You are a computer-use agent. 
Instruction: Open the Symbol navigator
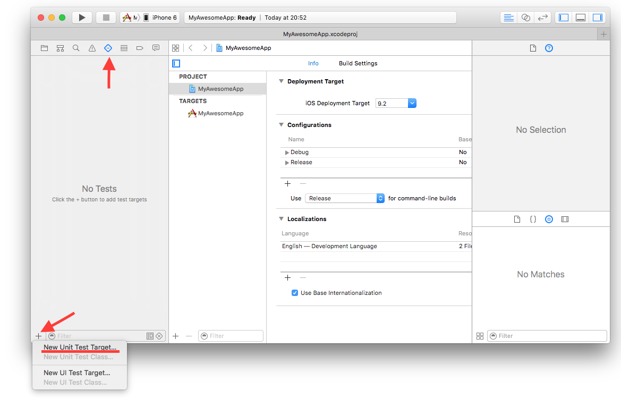coord(60,48)
